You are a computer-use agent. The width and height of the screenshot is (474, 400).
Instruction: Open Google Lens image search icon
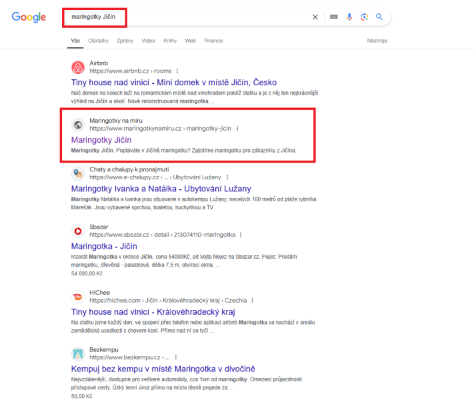[x=364, y=17]
